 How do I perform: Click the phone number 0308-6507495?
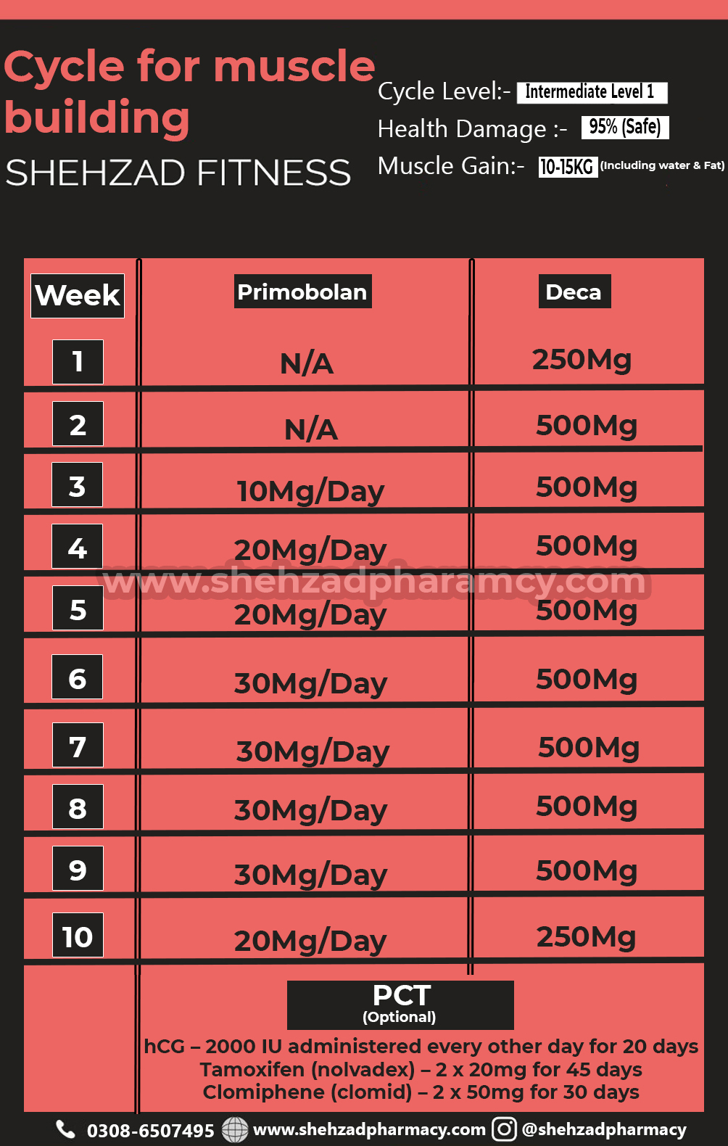[x=150, y=1131]
